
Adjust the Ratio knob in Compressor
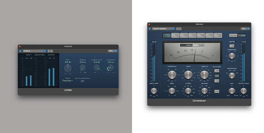click(188, 75)
